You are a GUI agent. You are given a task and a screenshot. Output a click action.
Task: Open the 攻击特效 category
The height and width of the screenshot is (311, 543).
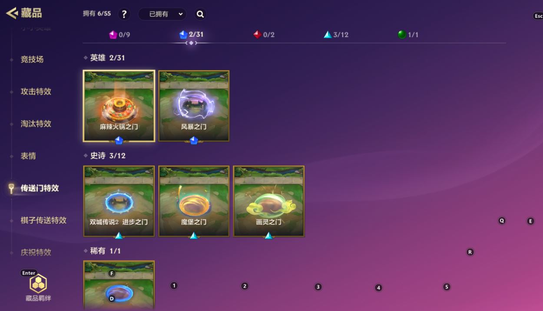36,91
